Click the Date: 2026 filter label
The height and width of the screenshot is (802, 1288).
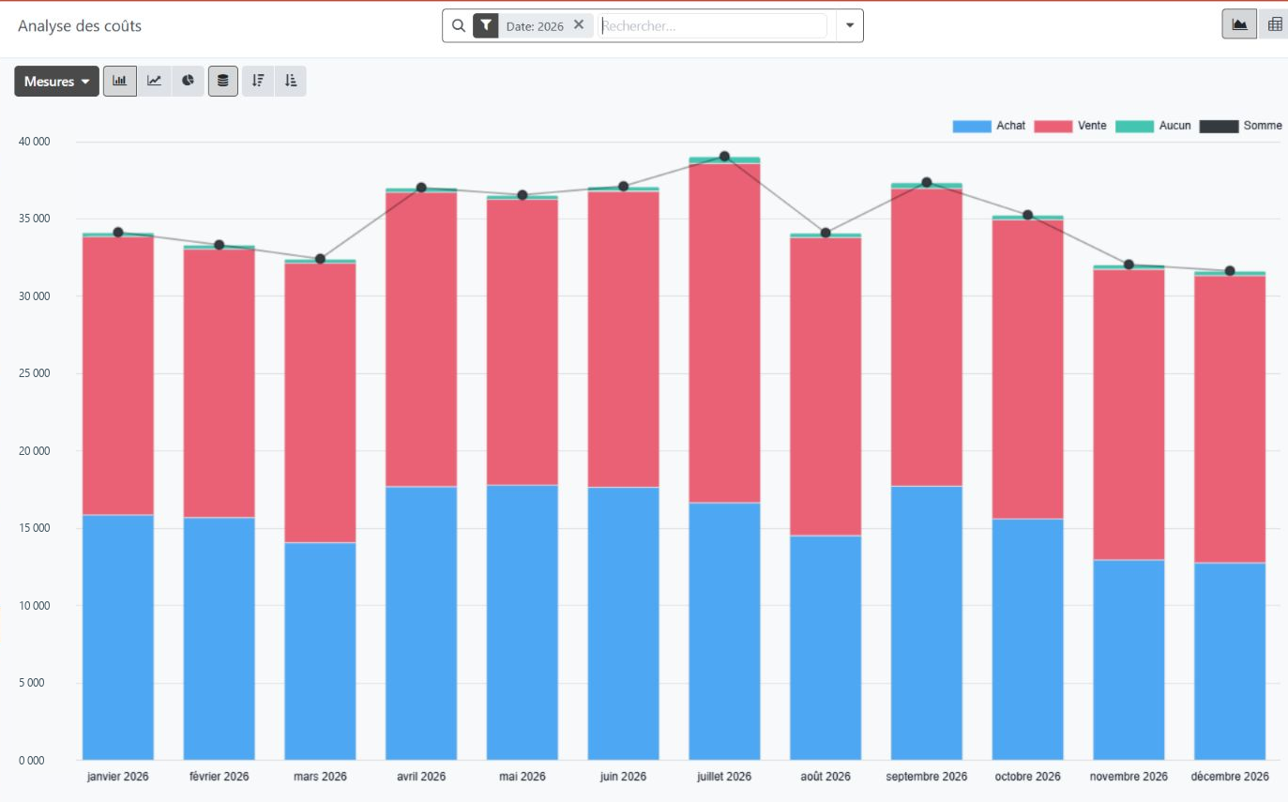tap(535, 26)
